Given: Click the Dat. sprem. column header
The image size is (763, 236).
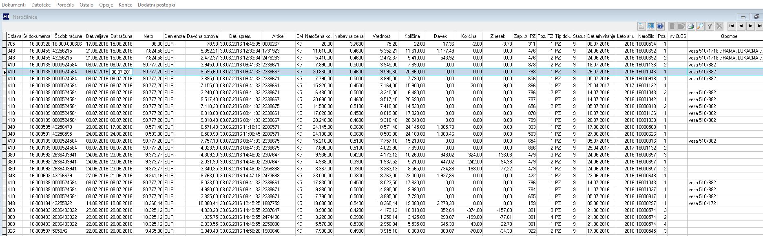Looking at the screenshot, I should tap(240, 36).
